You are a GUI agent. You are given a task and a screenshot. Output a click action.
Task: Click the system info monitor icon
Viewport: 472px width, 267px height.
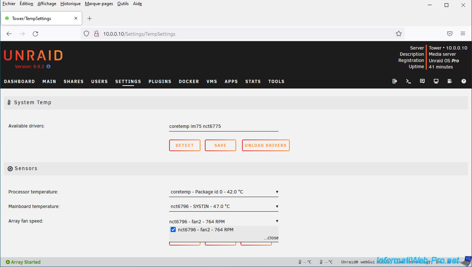436,81
